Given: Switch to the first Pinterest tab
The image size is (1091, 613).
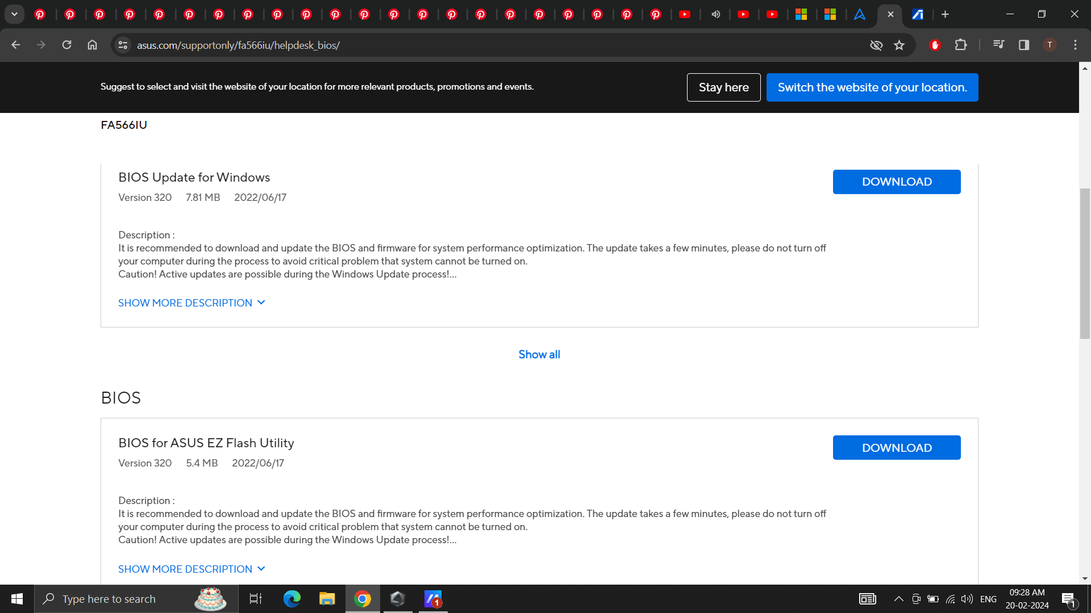Looking at the screenshot, I should pos(40,14).
